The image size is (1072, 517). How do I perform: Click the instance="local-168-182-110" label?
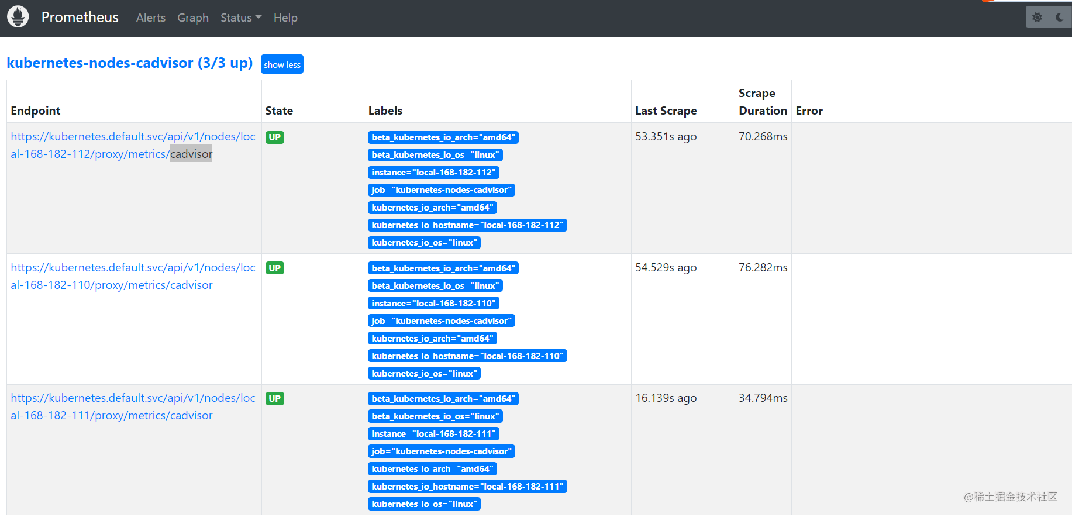(433, 304)
